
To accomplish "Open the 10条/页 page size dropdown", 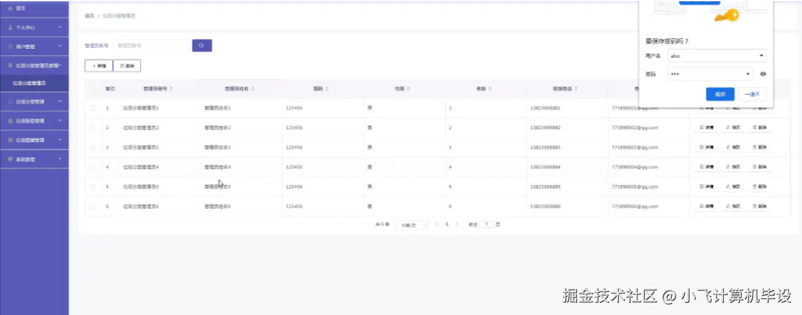I will 411,225.
